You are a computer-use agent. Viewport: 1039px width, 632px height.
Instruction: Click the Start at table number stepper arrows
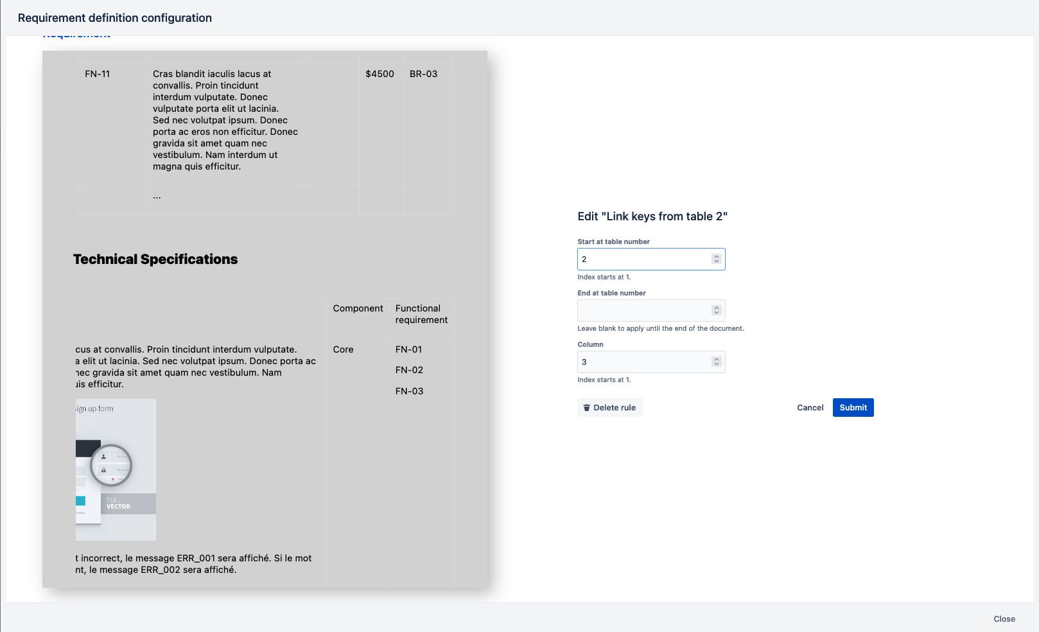(x=717, y=259)
